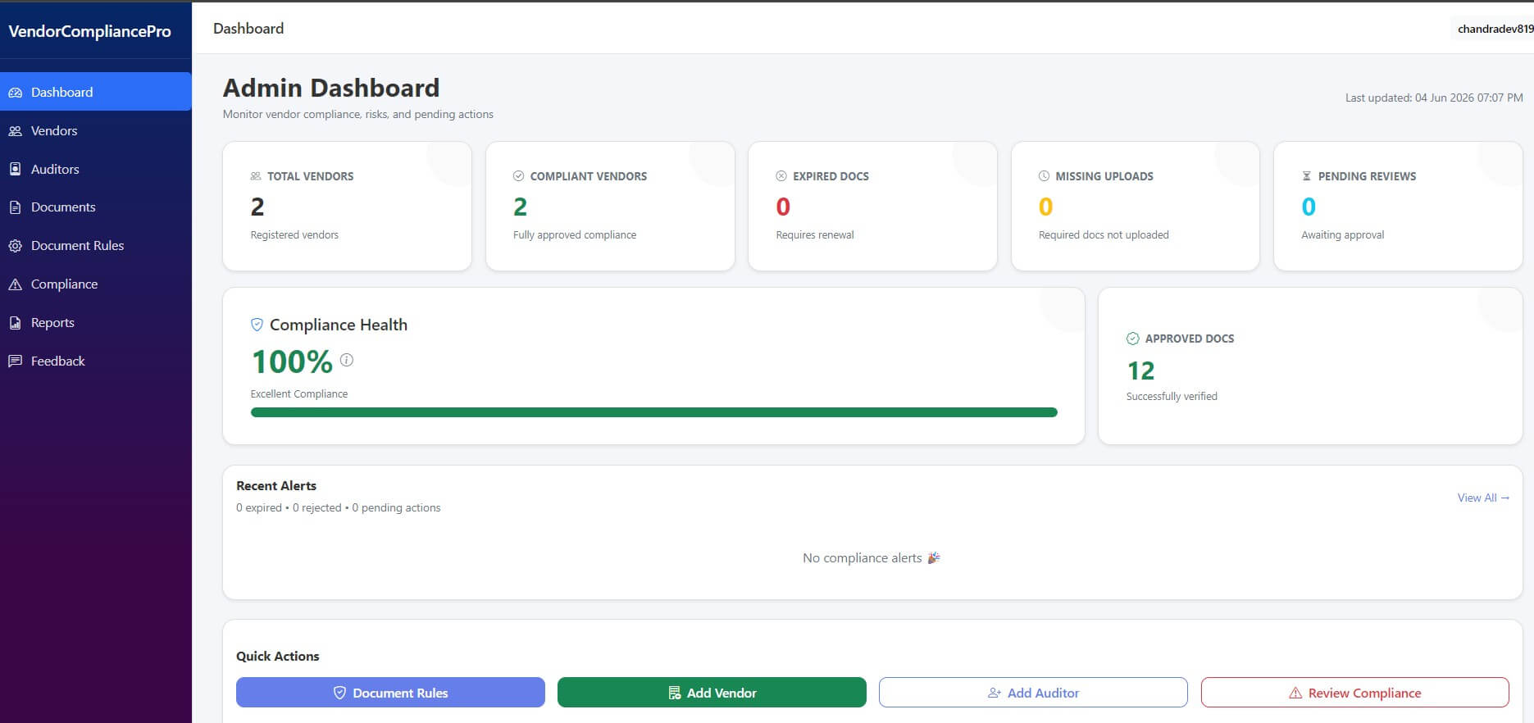Click the Missing Uploads clock icon
Viewport: 1534px width, 723px height.
tap(1044, 176)
